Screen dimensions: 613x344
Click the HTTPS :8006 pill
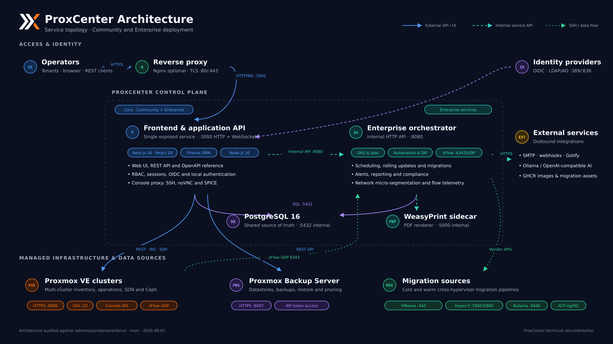pos(45,305)
